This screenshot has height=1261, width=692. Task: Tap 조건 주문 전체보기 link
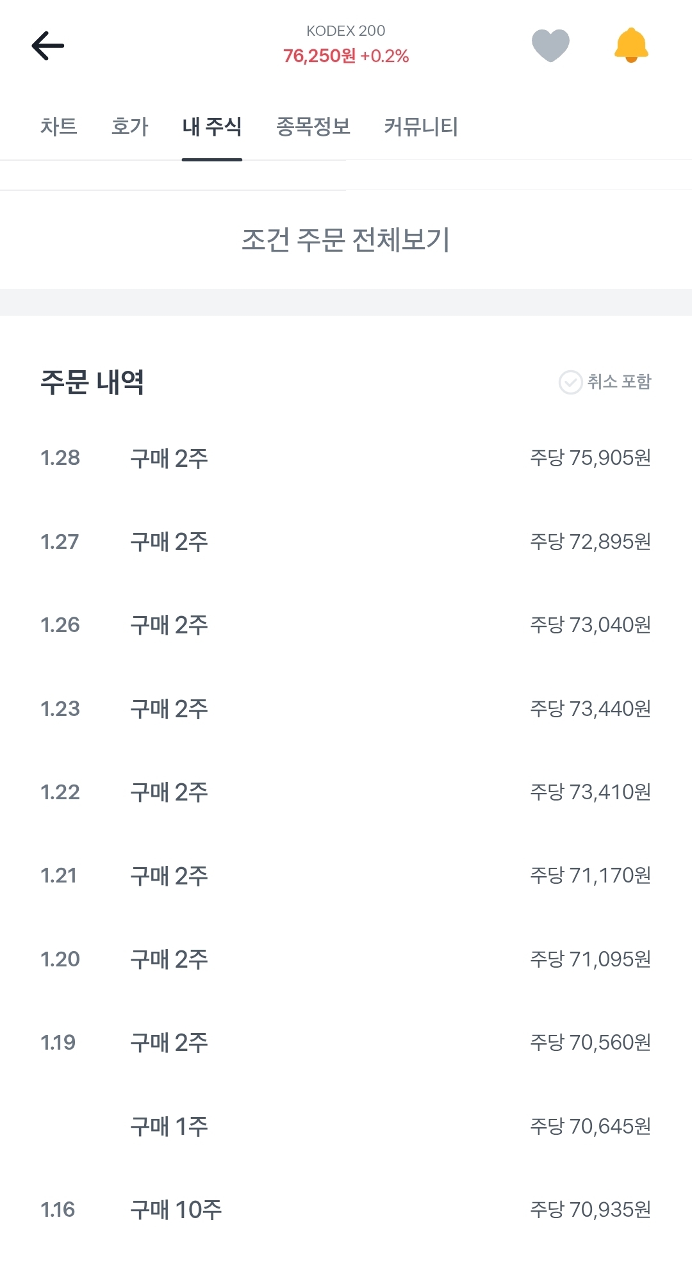346,240
